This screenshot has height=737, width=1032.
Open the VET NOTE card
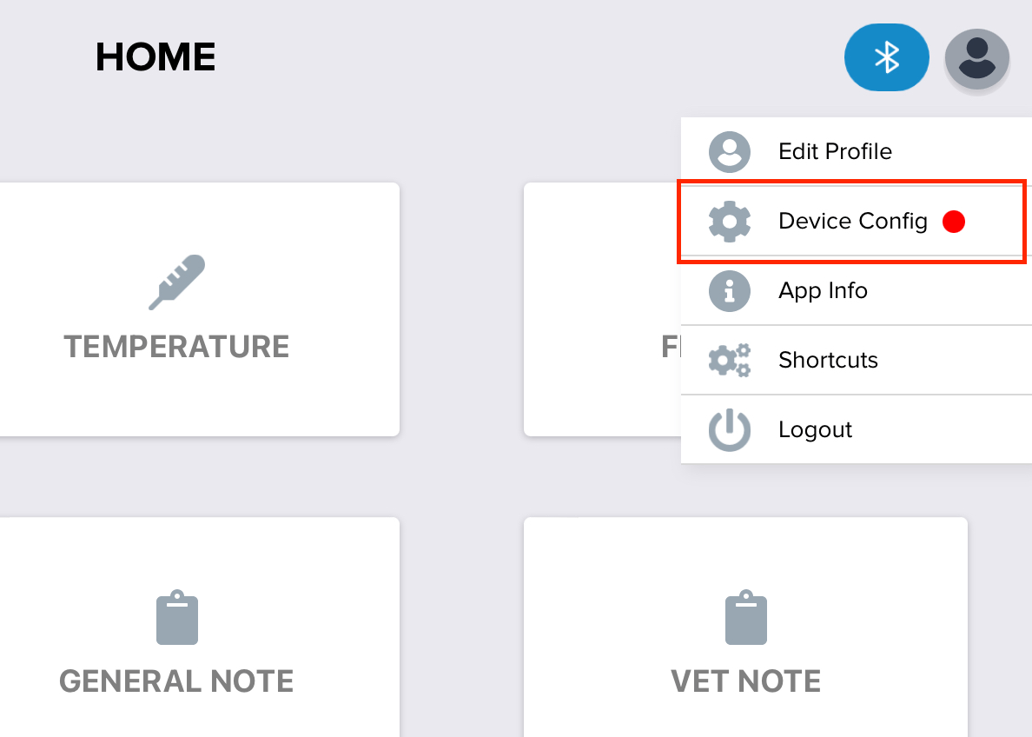pos(745,681)
